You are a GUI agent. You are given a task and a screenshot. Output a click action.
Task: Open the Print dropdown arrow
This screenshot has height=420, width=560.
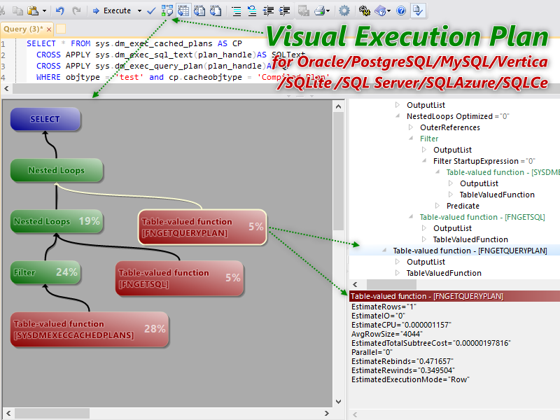[x=328, y=10]
